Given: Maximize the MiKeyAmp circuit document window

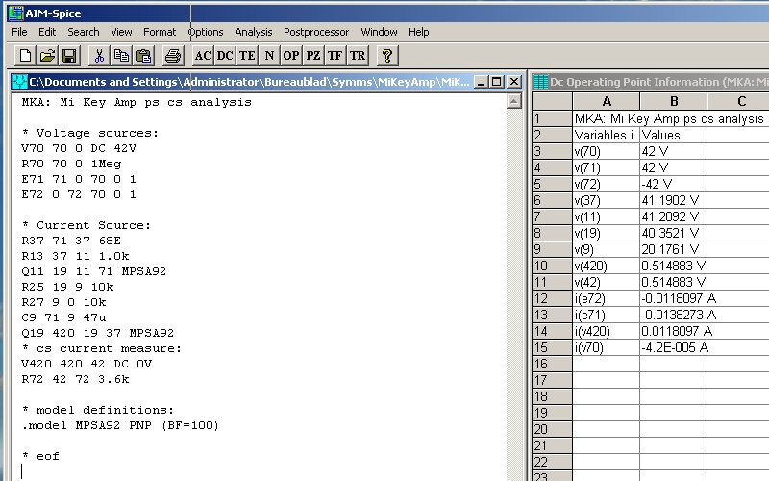Looking at the screenshot, I should tap(497, 82).
